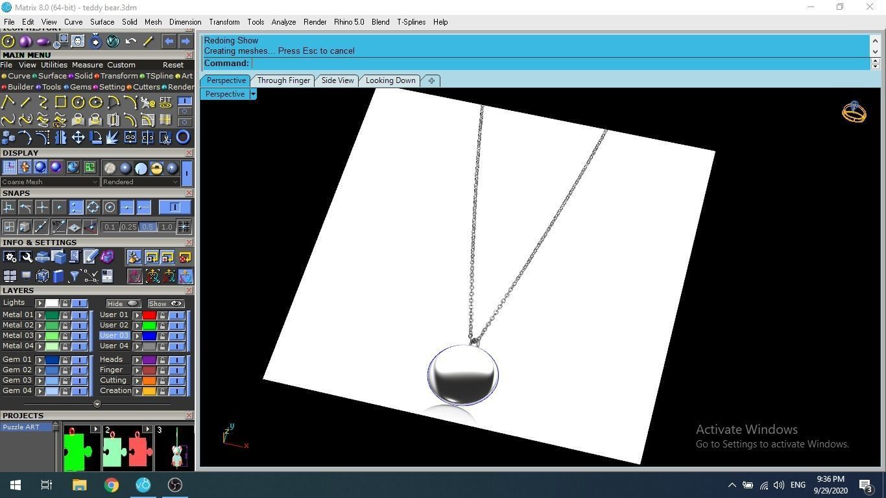
Task: Toggle the quadrant snap button
Action: coord(93,207)
